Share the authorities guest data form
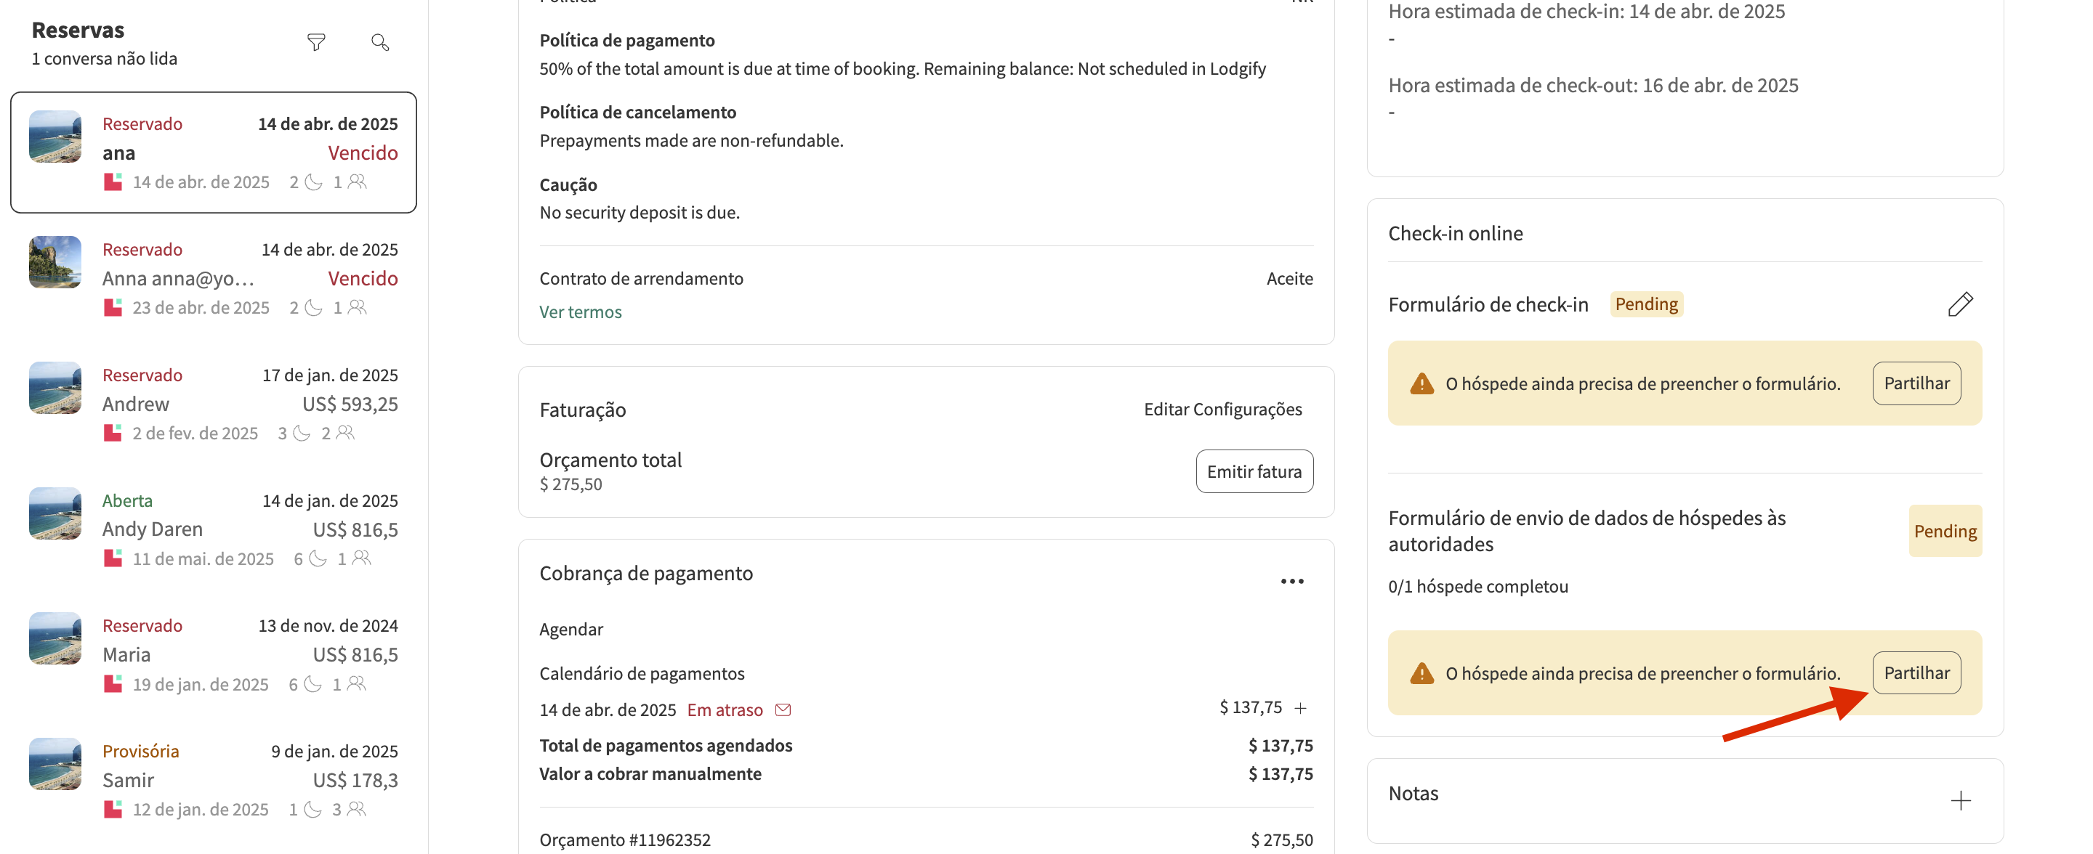 (1916, 673)
